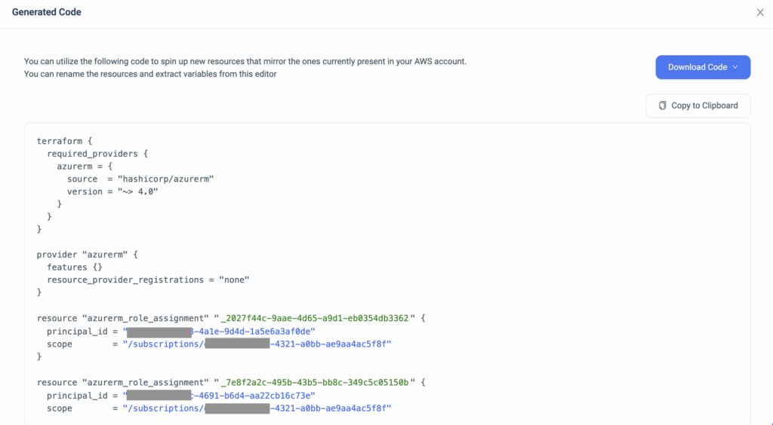Place cursor on the terraform { line
Screen dimensions: 773x425
[x=64, y=141]
